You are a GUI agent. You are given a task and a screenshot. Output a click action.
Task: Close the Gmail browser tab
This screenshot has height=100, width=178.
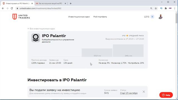pos(65,4)
